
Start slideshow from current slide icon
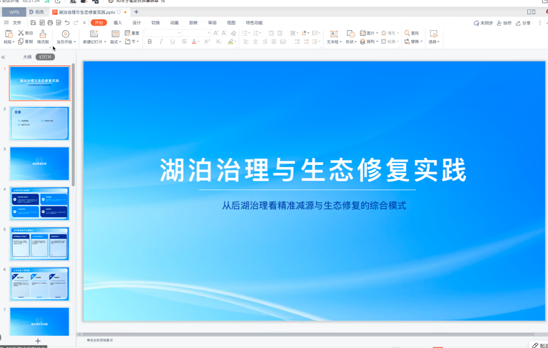point(66,34)
